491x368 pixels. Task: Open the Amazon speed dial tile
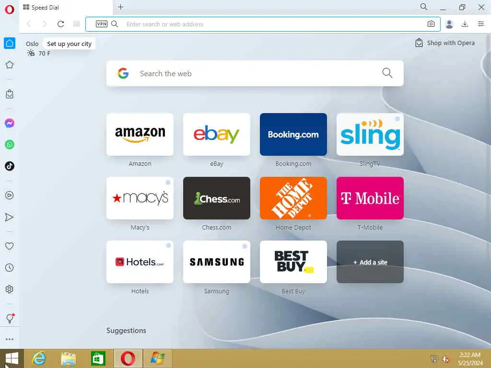140,134
